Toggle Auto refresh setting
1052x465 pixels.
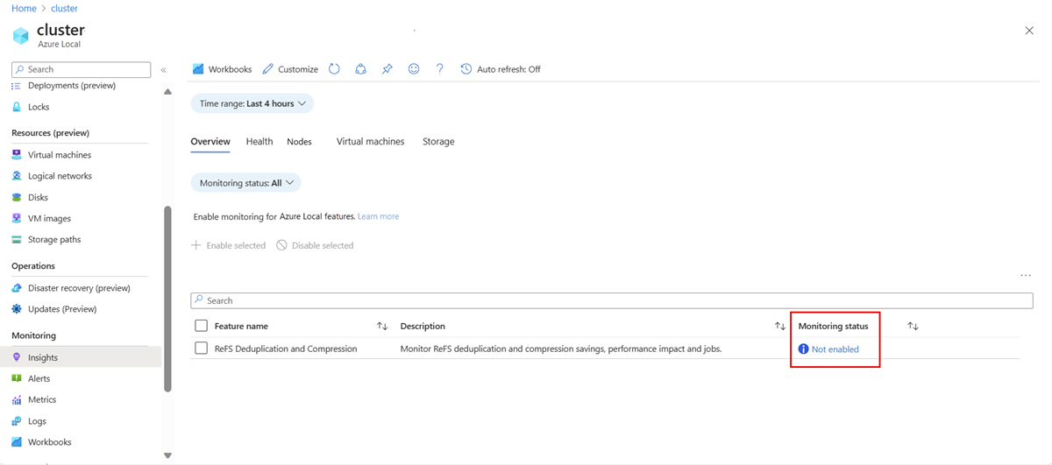point(501,69)
